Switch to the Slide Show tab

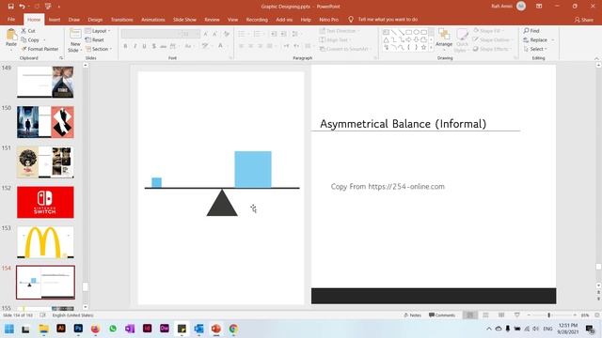pos(184,20)
